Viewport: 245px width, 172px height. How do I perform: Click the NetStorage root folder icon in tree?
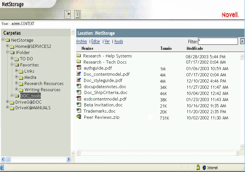(x=8, y=40)
